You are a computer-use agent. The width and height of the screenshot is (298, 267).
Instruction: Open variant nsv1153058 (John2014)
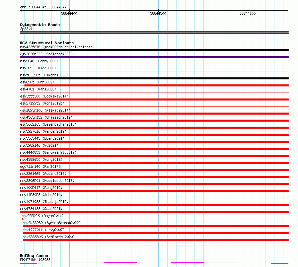41,195
